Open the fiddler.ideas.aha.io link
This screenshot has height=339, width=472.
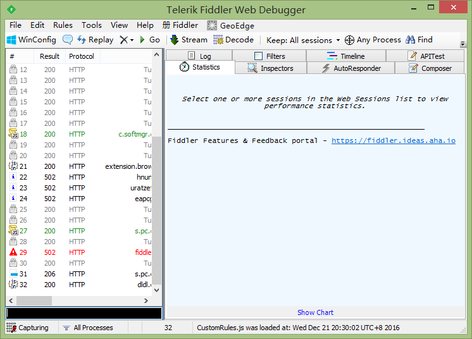coord(394,140)
